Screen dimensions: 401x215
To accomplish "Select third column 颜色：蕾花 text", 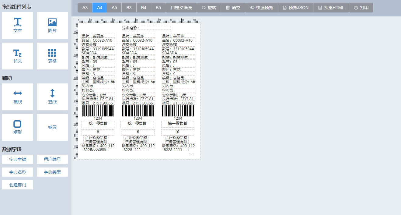I will click(179, 69).
